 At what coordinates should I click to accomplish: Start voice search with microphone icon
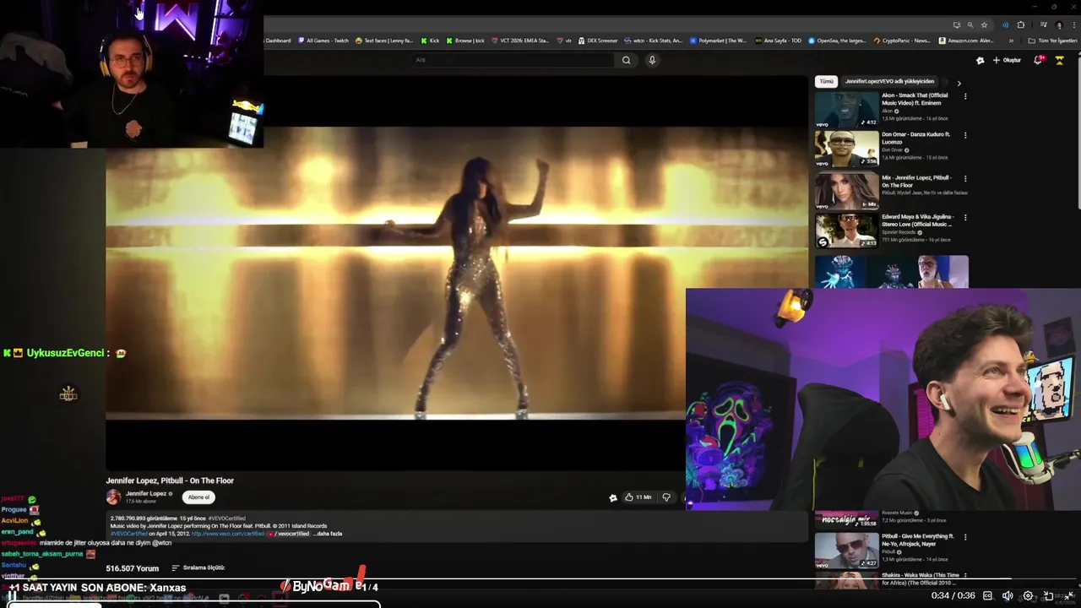pos(652,60)
